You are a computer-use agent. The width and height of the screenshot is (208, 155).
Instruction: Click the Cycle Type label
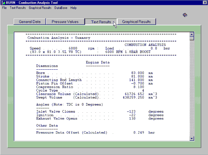(47, 91)
